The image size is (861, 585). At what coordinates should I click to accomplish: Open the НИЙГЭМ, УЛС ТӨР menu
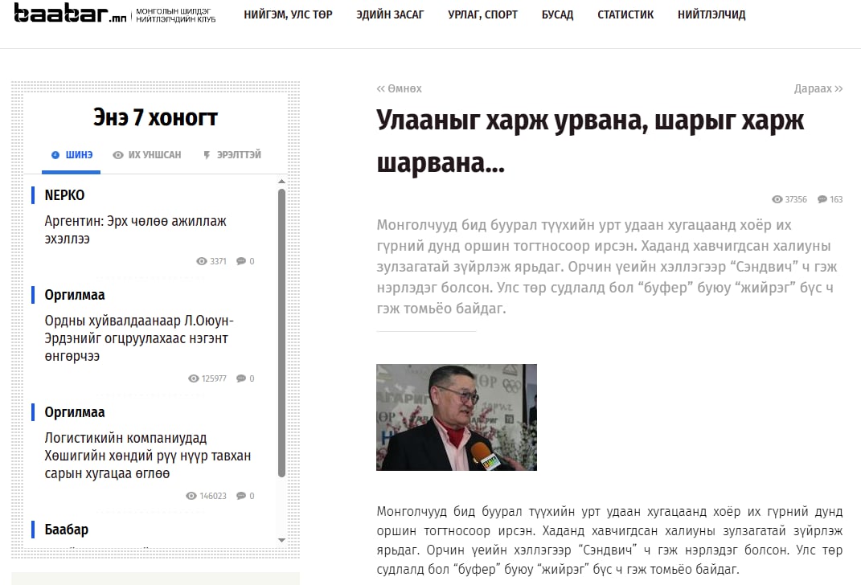pyautogui.click(x=289, y=14)
